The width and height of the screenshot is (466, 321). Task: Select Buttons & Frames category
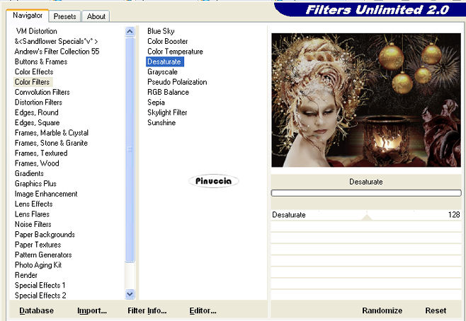[x=41, y=62]
